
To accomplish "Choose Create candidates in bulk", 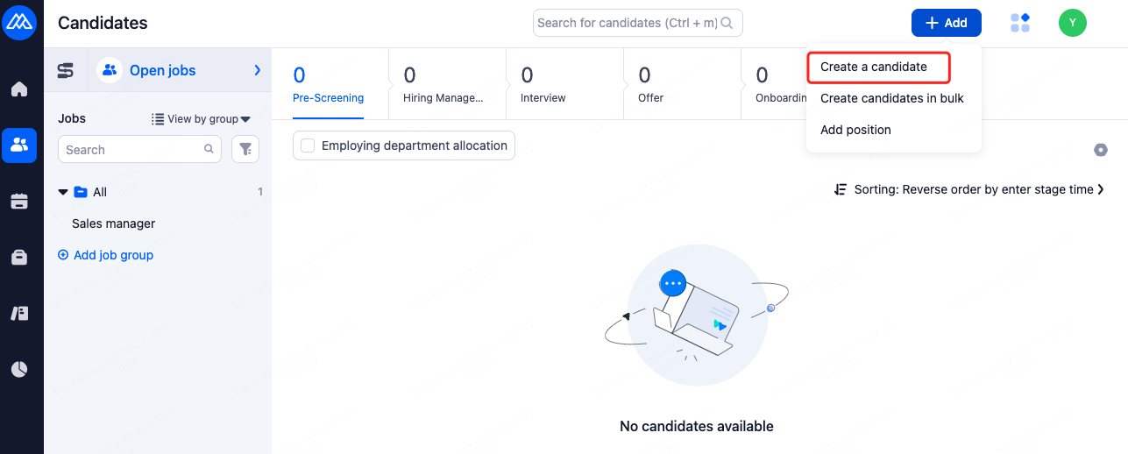I will [891, 98].
